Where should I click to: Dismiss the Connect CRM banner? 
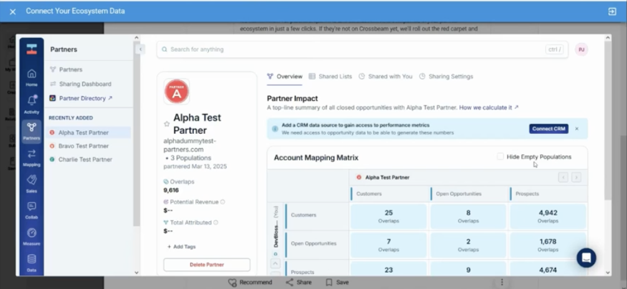pos(577,129)
